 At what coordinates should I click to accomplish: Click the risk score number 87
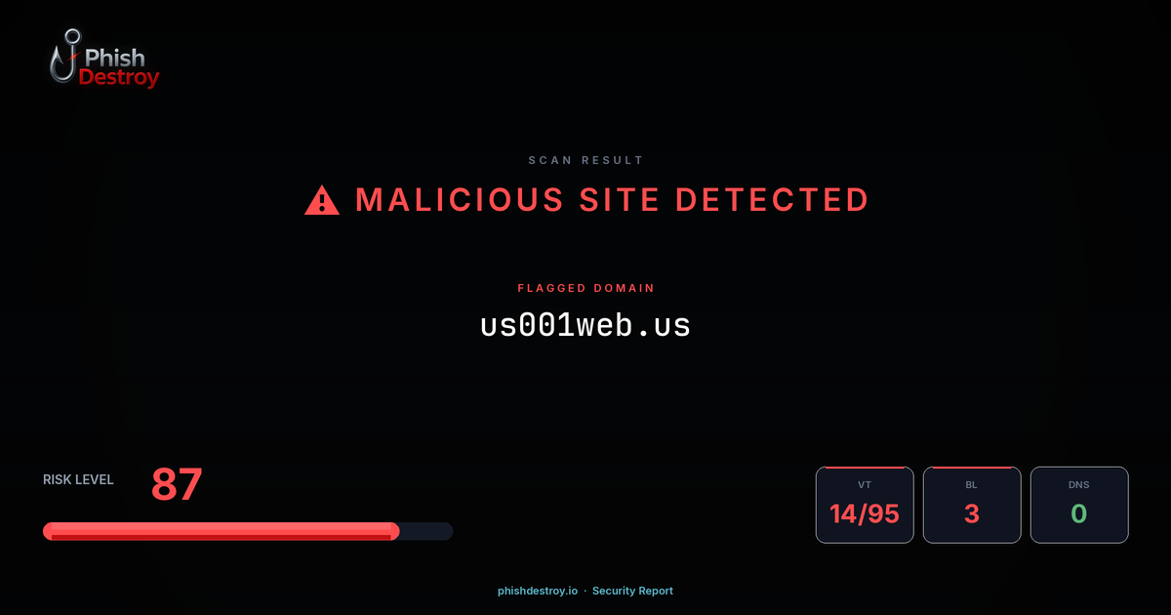tap(177, 485)
